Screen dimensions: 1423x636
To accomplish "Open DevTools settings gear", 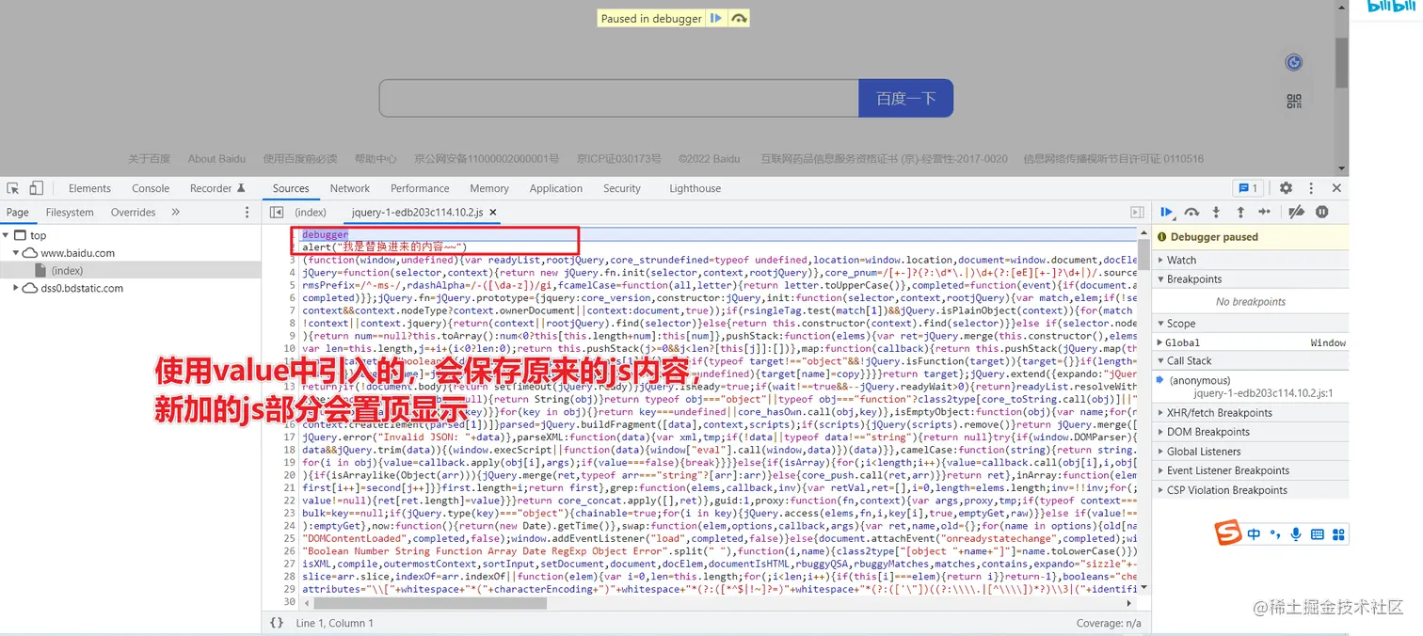I will (x=1286, y=188).
